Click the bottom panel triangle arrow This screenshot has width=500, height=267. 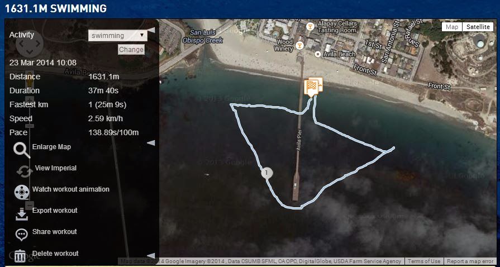point(151,255)
